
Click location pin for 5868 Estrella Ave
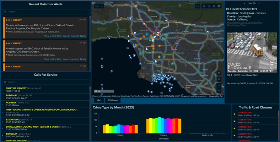pyautogui.click(x=7, y=55)
